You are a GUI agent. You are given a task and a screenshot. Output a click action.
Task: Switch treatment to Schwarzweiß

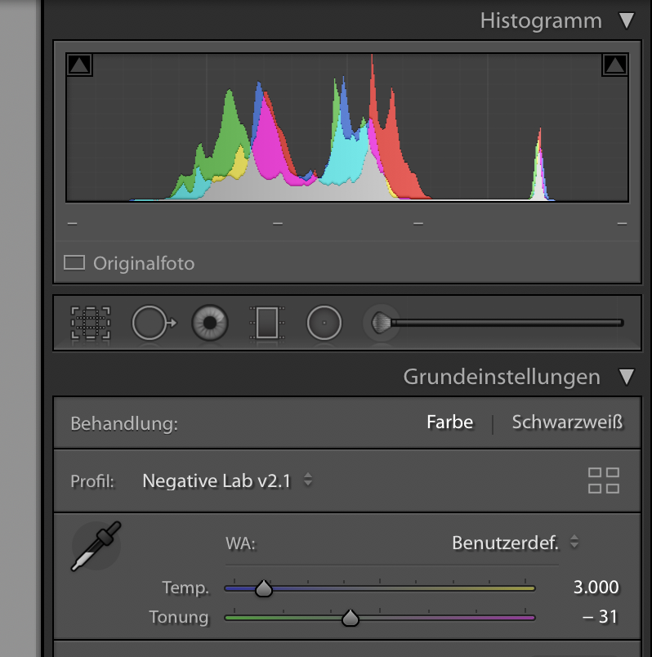567,422
